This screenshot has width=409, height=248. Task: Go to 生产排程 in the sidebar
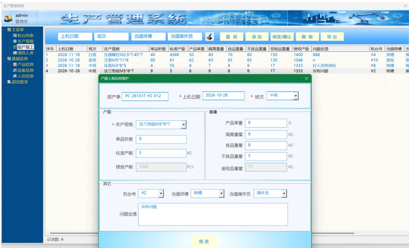tap(25, 41)
